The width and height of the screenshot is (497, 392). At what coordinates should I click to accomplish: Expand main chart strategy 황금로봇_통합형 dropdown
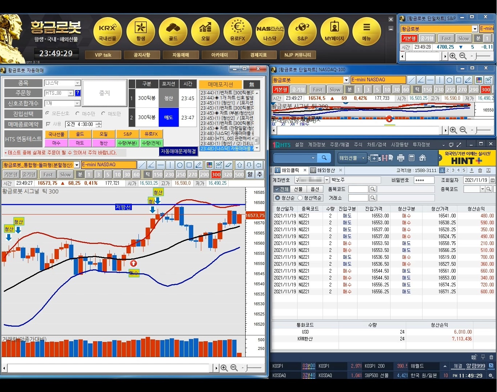pyautogui.click(x=77, y=165)
